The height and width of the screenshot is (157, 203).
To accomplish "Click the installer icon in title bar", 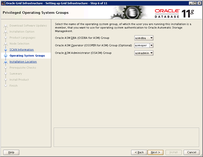I will [4, 3].
